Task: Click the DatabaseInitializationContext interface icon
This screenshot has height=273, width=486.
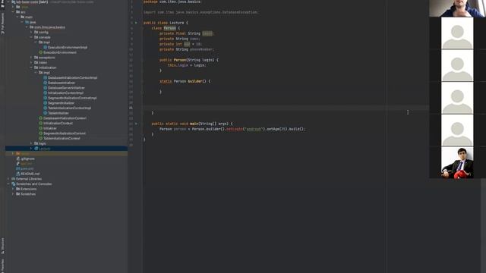Action: tap(40, 118)
